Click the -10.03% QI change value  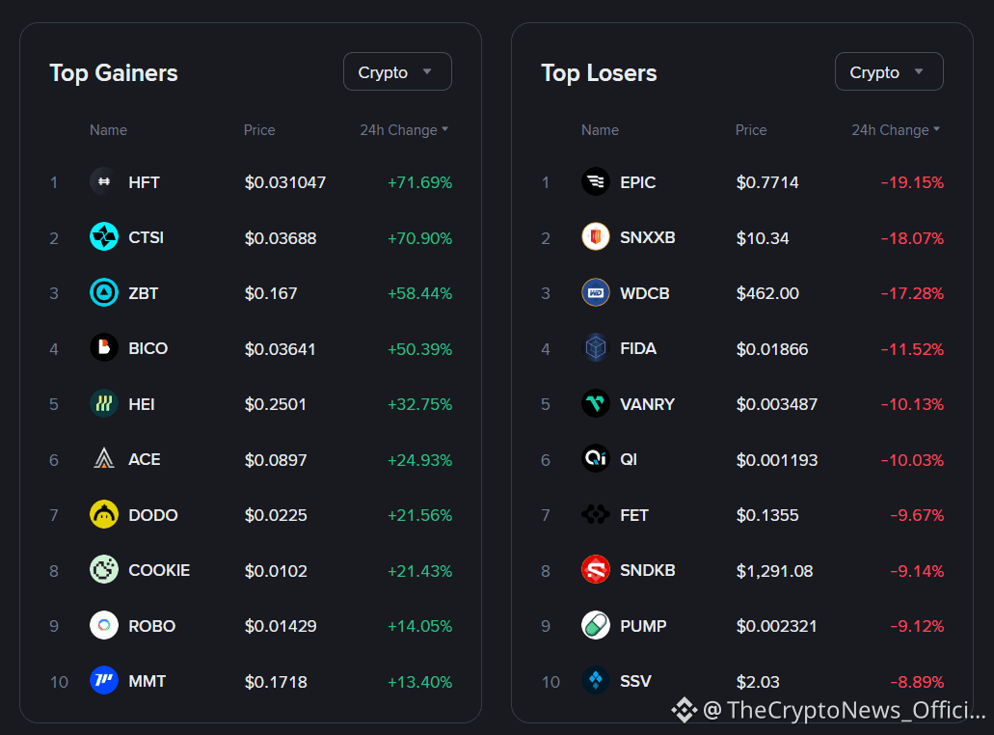[912, 460]
